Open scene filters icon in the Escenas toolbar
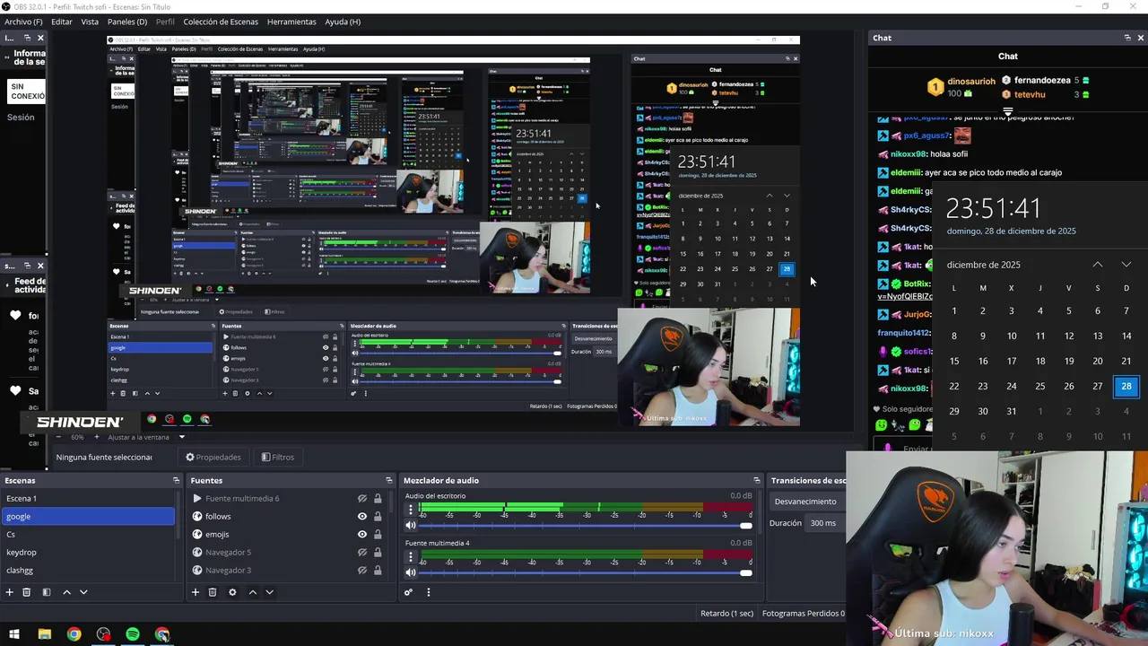 [x=47, y=592]
